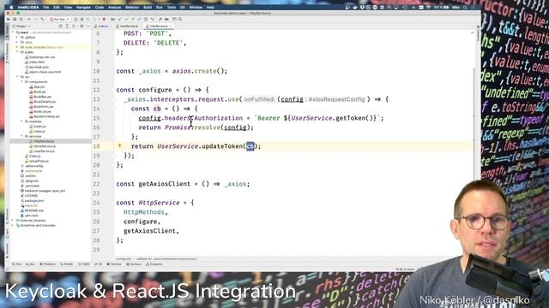Open the File menu
Viewport: 549px width, 308px height.
(45, 7)
